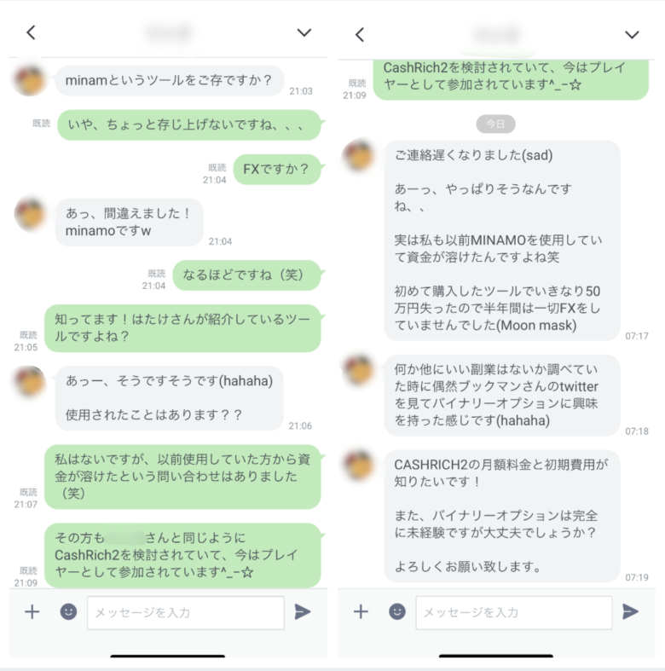Open attachment plus icon in right chat
This screenshot has width=665, height=671.
click(x=361, y=611)
